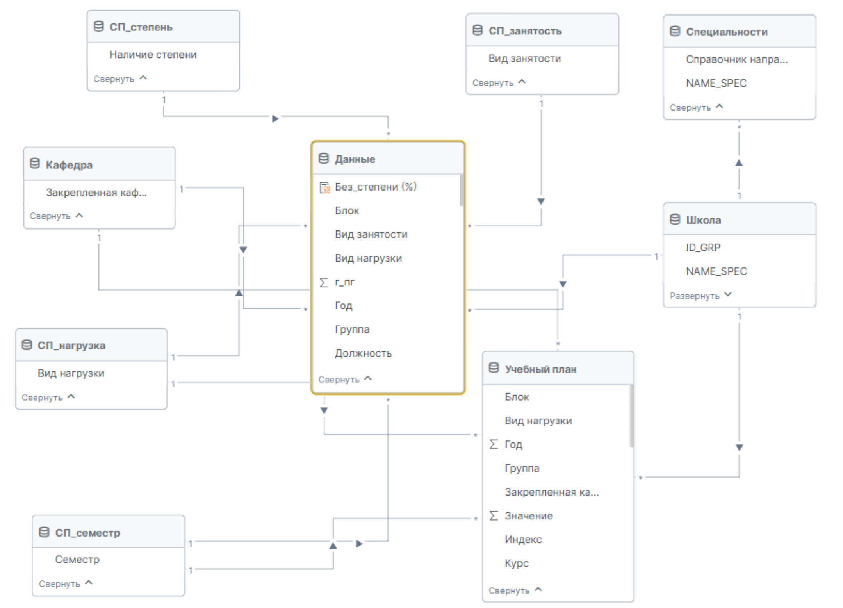This screenshot has height=608, width=843.
Task: Click the sigma icon next to Значение
Action: pyautogui.click(x=494, y=516)
